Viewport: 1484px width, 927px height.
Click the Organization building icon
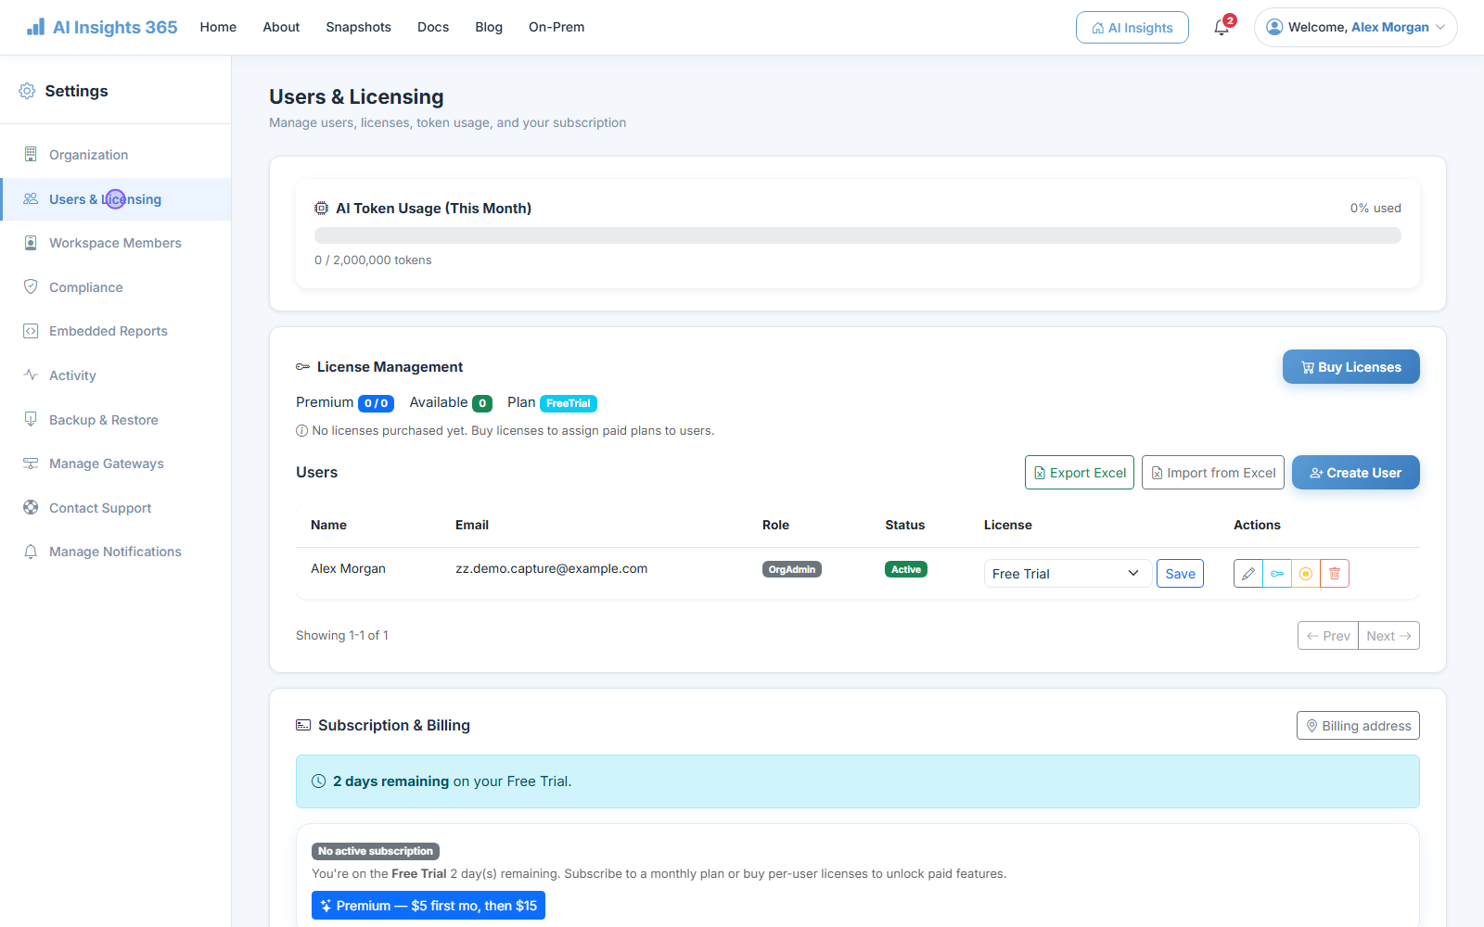pyautogui.click(x=31, y=154)
